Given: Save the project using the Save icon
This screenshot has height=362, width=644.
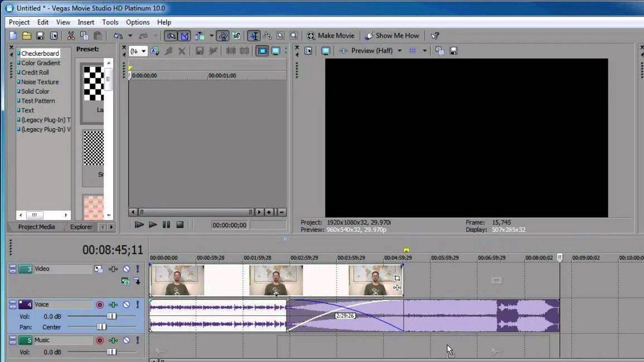Looking at the screenshot, I should 40,35.
